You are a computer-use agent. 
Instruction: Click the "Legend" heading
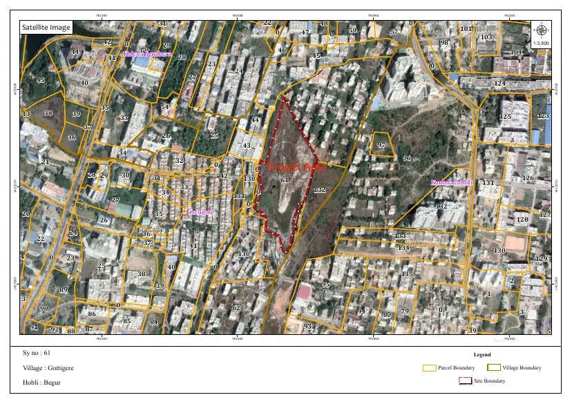point(482,354)
